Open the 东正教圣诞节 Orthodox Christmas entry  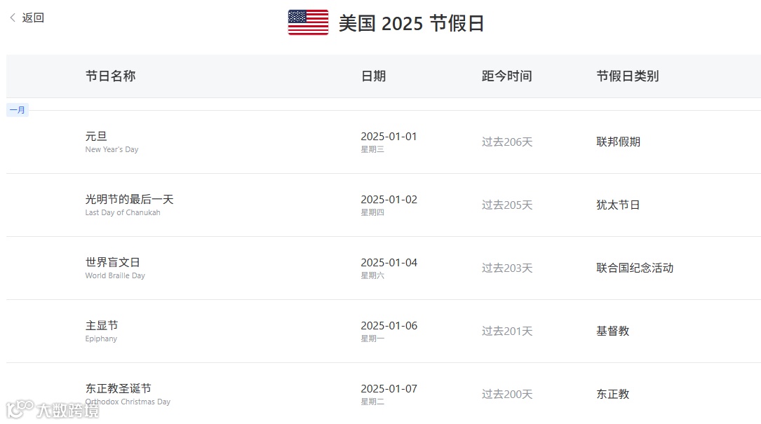tap(384, 393)
